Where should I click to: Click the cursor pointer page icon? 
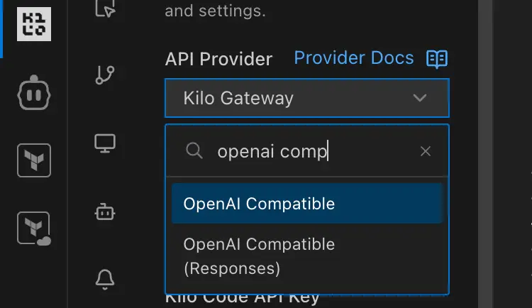(105, 8)
